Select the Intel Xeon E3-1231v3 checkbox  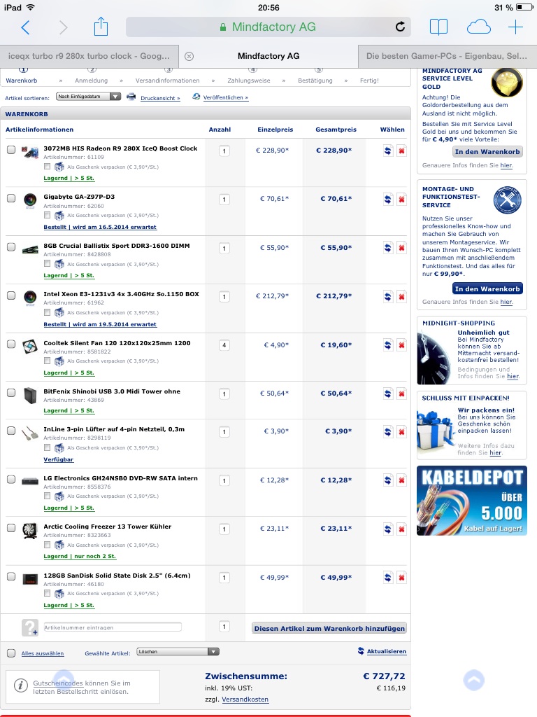coord(11,295)
